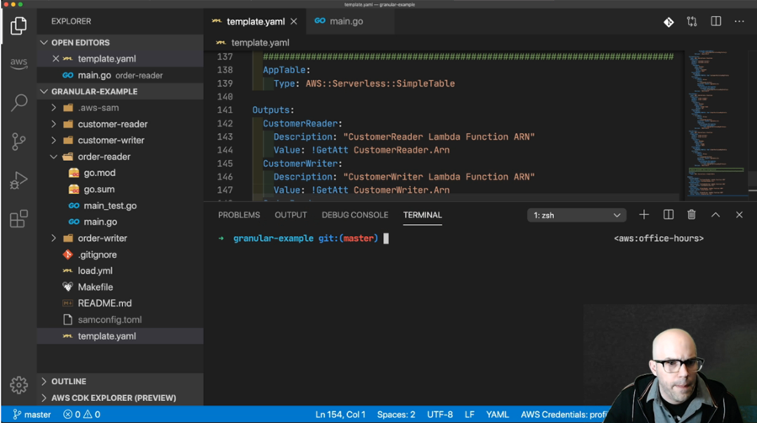The width and height of the screenshot is (757, 423).
Task: Split the terminal pane
Action: (x=669, y=215)
